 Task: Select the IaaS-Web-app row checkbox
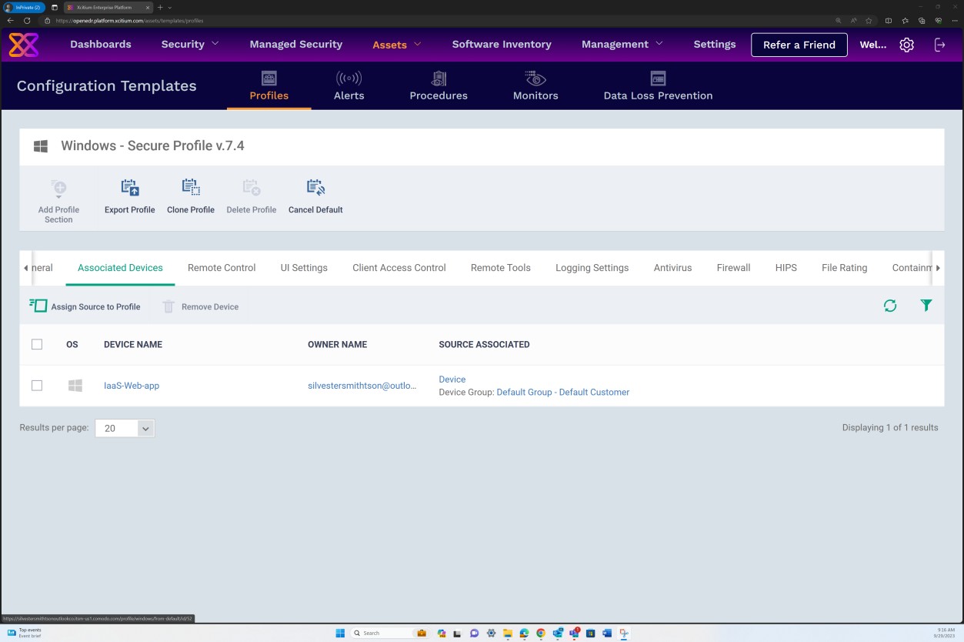(x=37, y=385)
